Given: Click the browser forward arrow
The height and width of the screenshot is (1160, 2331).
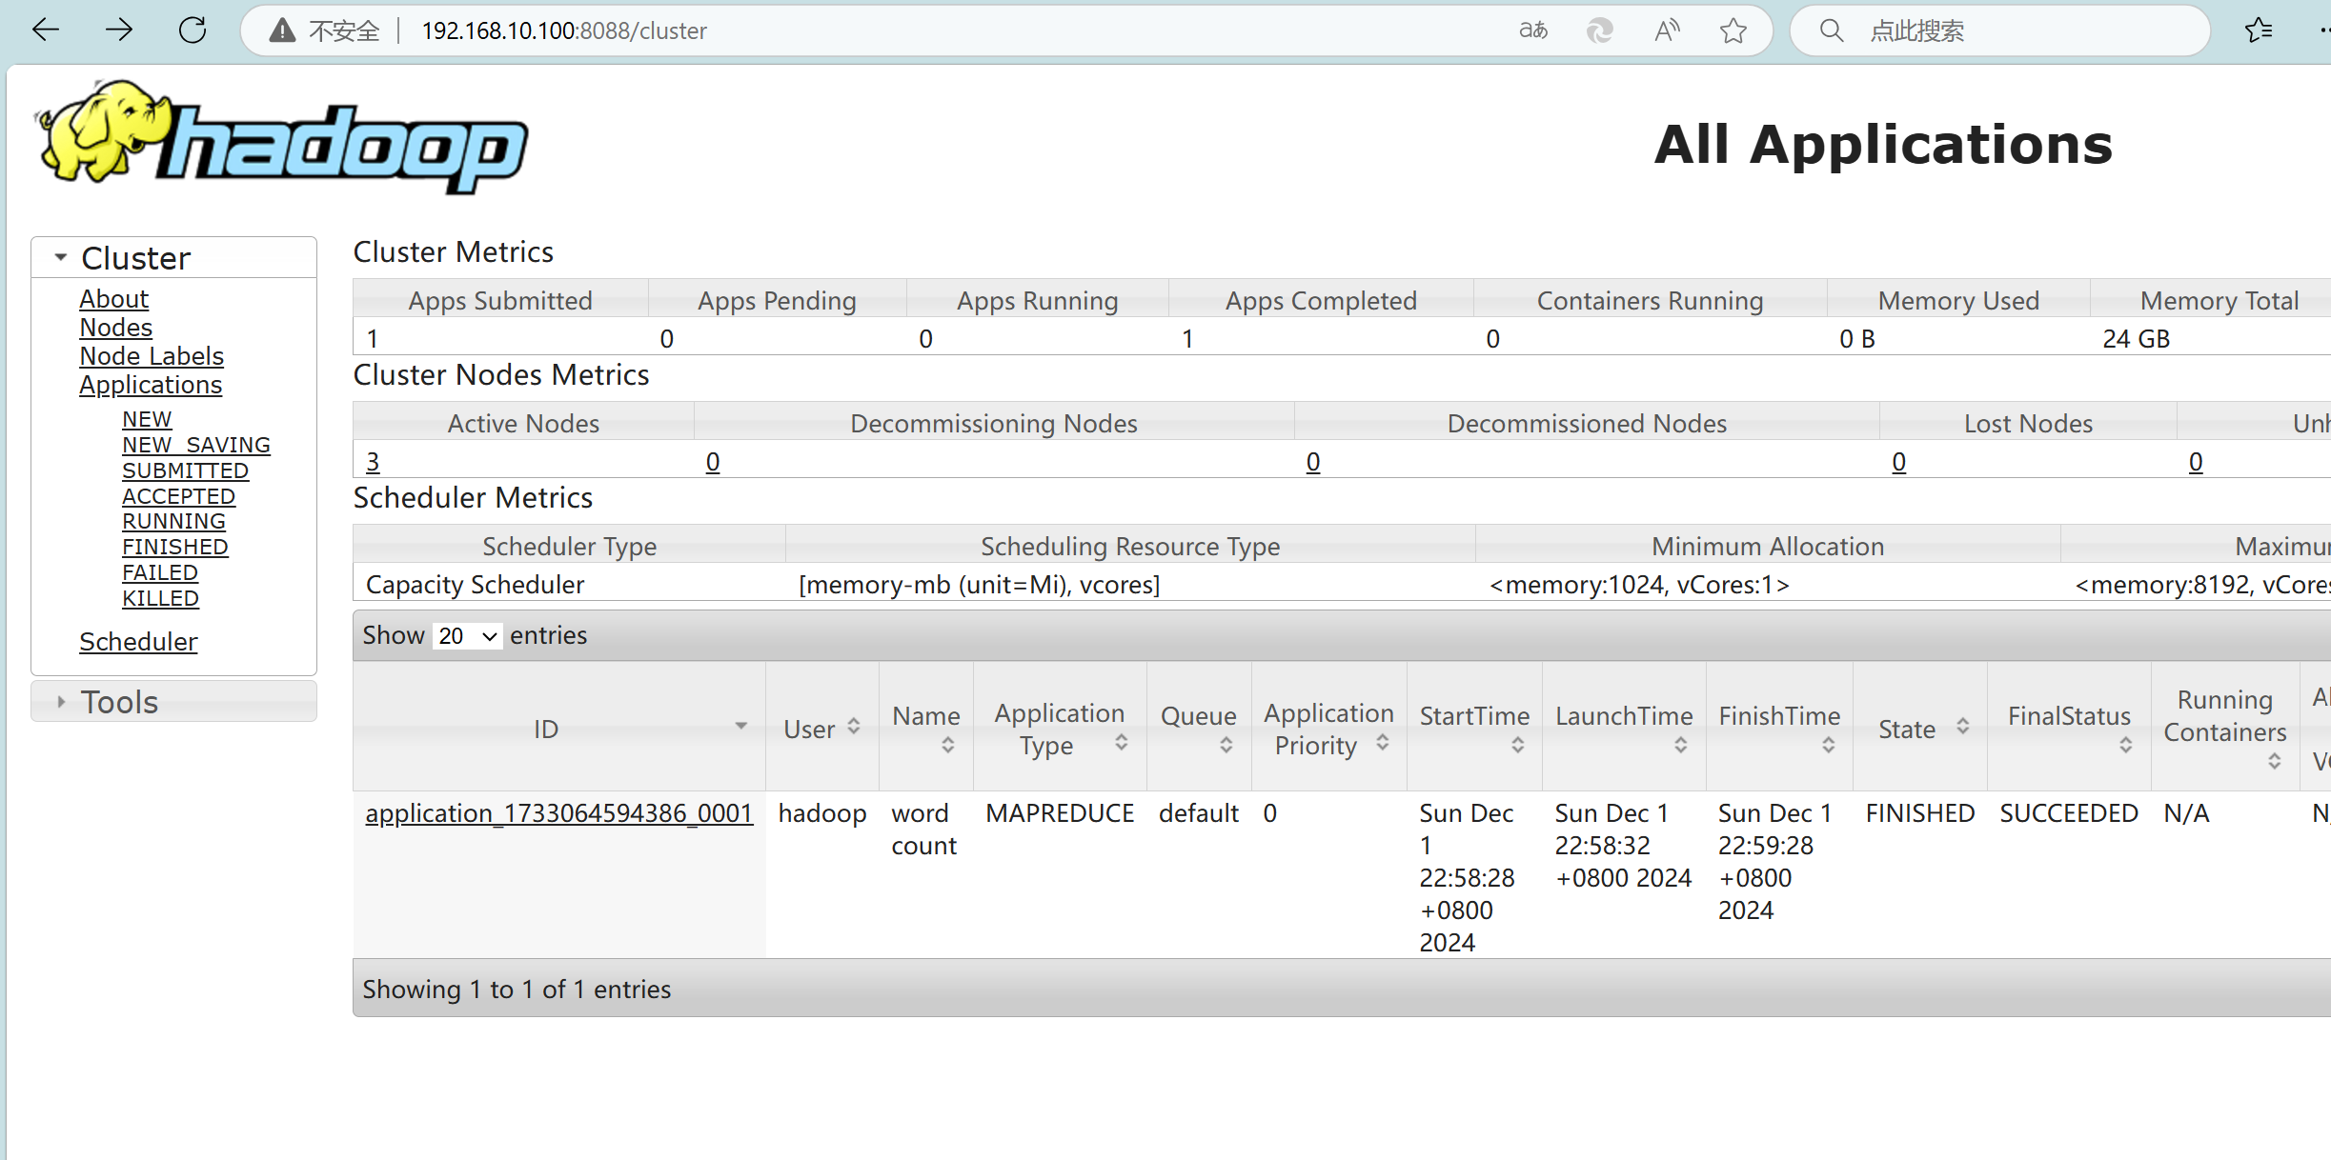Looking at the screenshot, I should point(119,30).
